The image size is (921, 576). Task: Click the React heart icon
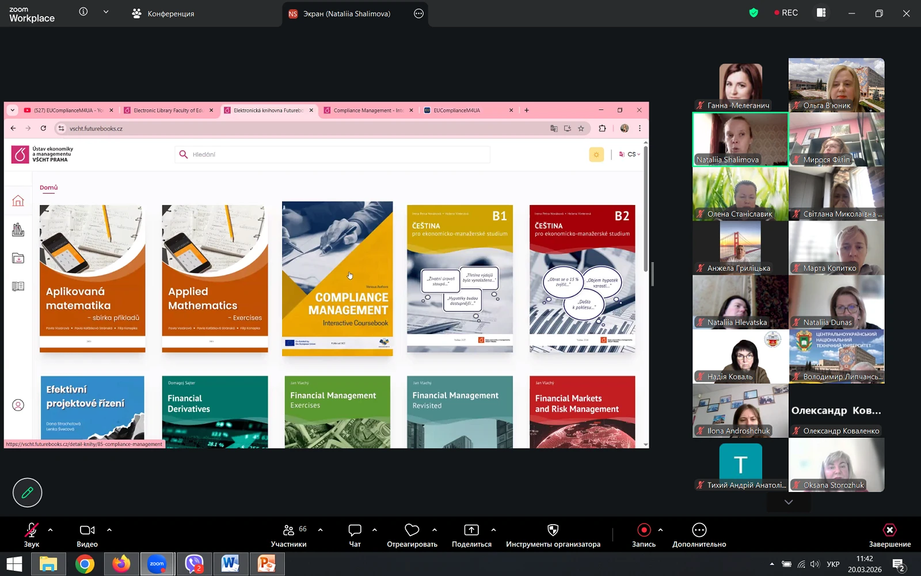(412, 535)
